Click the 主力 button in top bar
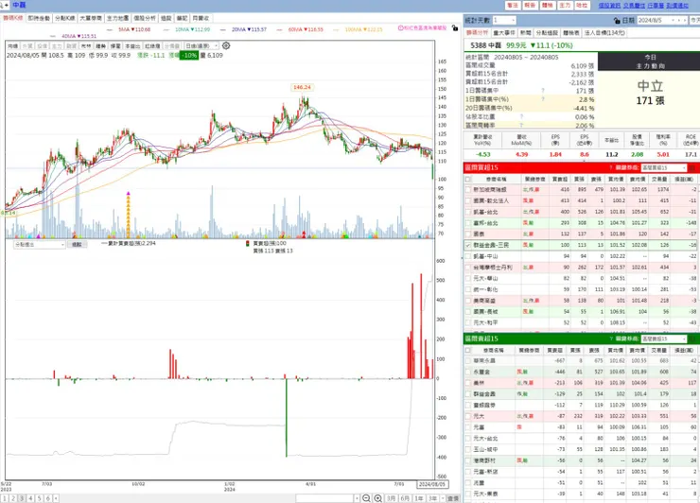This screenshot has height=503, width=700. 565,6
